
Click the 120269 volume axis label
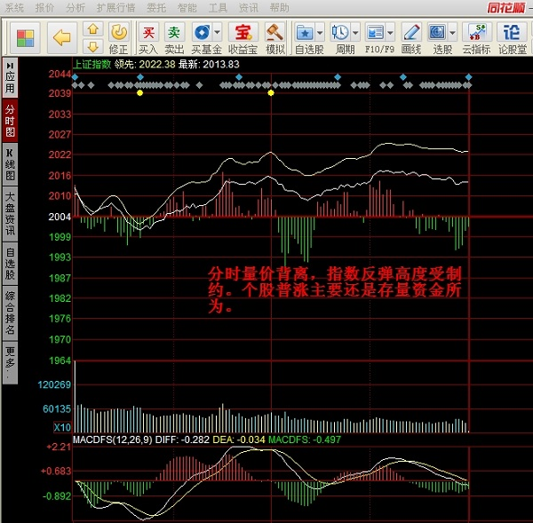point(54,384)
